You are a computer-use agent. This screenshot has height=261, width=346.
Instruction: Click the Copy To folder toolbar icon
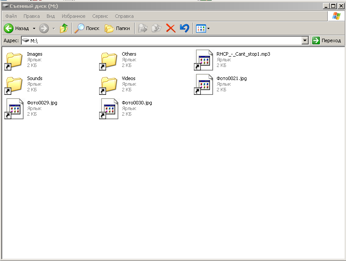tap(156, 28)
